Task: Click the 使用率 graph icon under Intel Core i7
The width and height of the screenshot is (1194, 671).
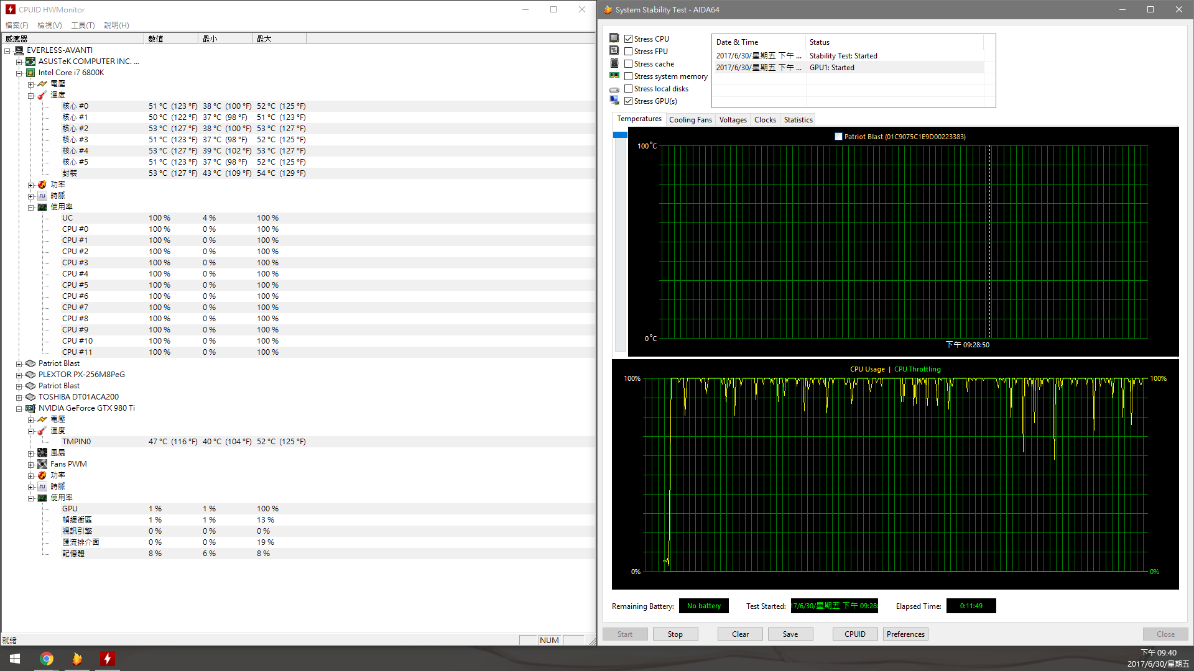Action: pyautogui.click(x=42, y=207)
